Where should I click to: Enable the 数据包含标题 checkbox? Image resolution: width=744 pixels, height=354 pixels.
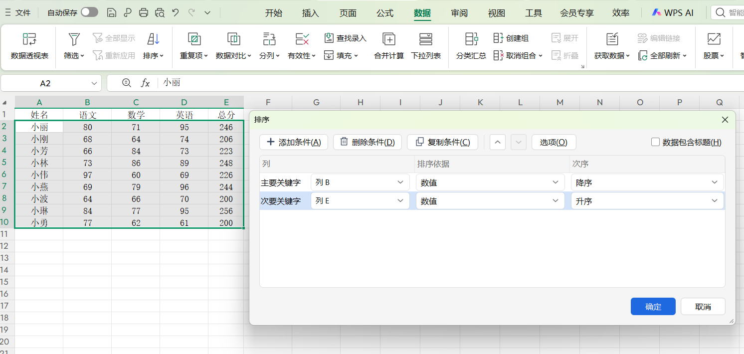655,142
